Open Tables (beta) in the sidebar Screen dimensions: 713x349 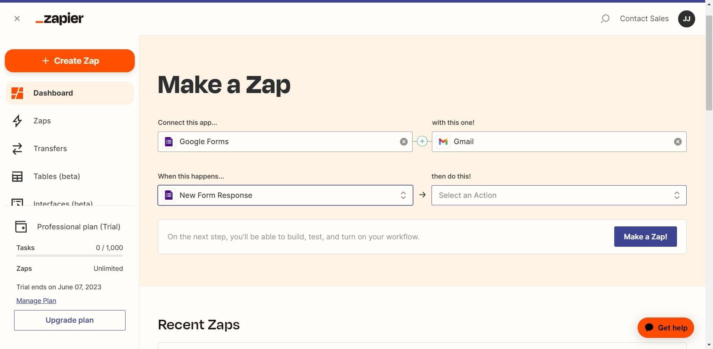tap(56, 176)
